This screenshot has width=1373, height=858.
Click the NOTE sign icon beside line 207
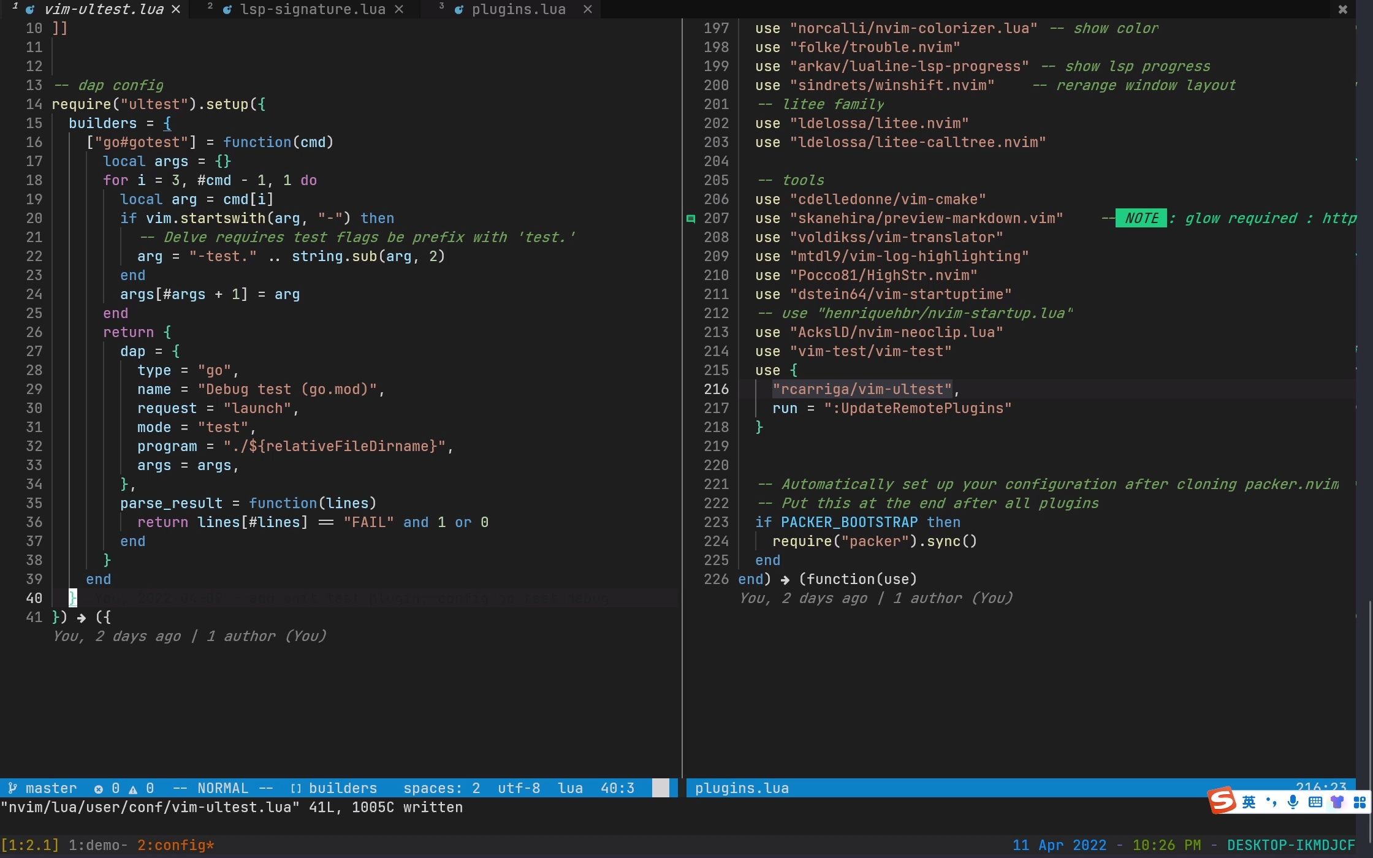691,219
